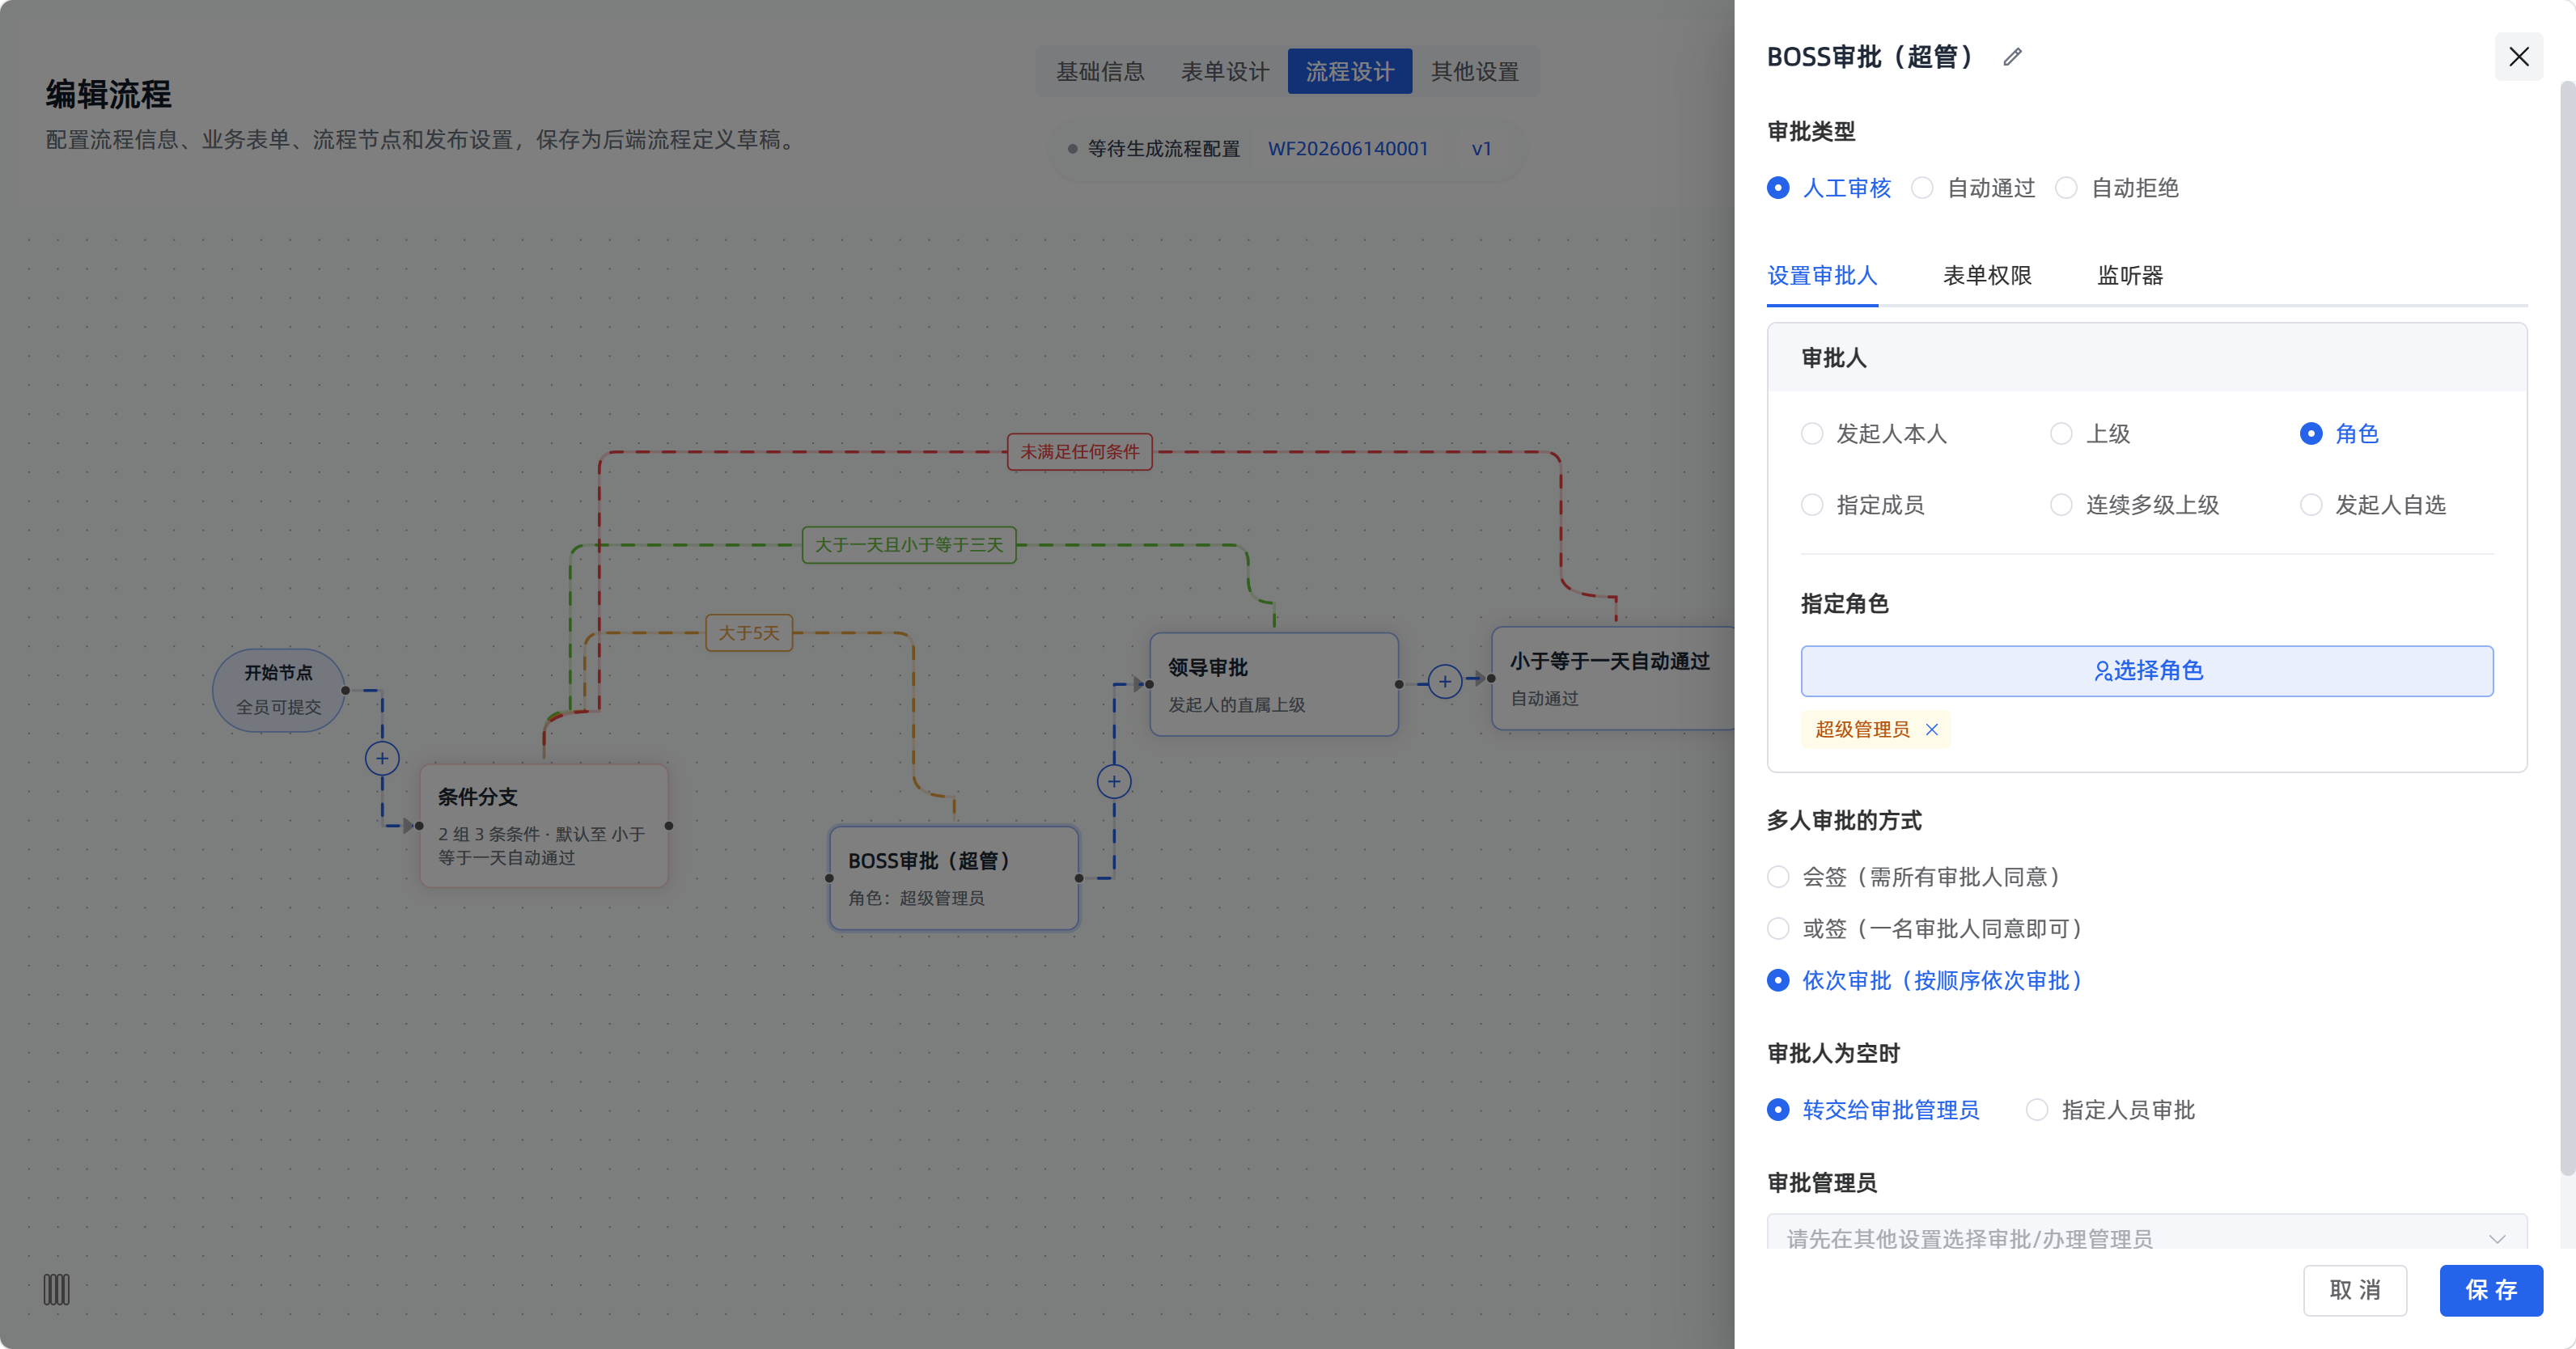Open the 基础信息 tab
Screen dimensions: 2576x1349
click(1100, 72)
